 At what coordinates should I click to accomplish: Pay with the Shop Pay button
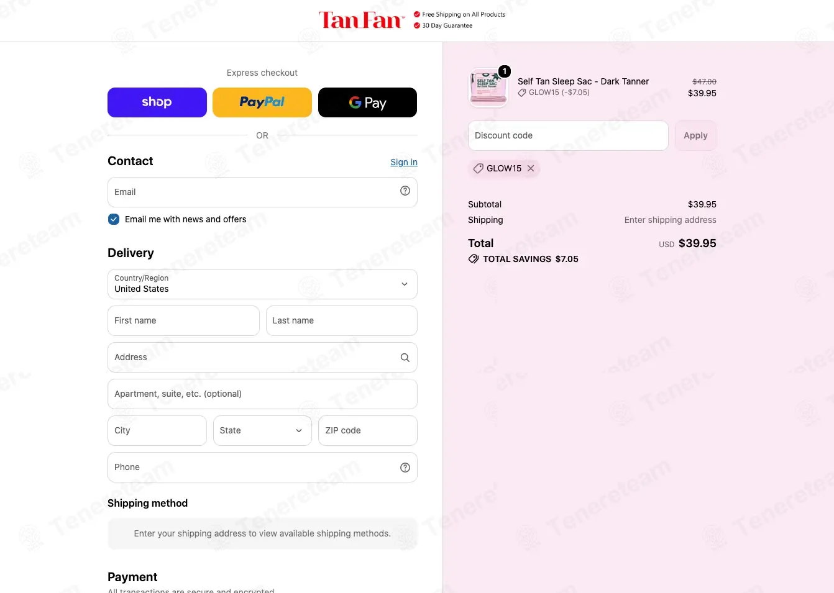pos(157,102)
